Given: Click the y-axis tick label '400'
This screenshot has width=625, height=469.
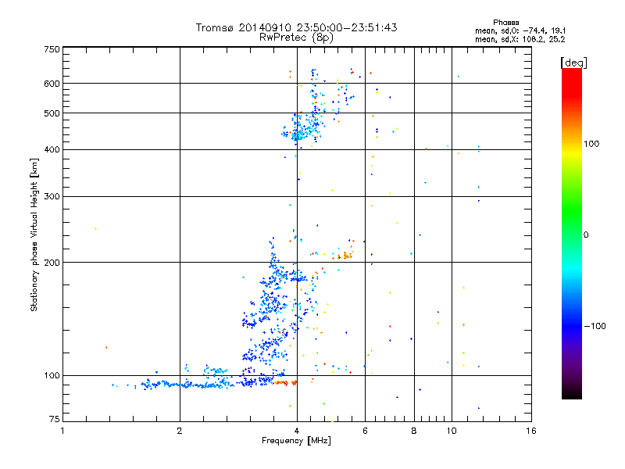Looking at the screenshot, I should pos(52,150).
